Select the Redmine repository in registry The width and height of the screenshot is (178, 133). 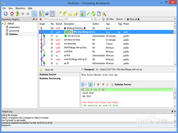point(13,34)
